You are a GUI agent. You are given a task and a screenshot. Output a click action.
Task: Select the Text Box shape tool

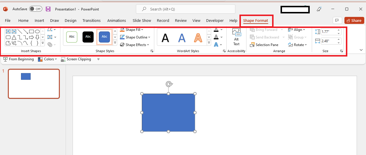click(8, 31)
